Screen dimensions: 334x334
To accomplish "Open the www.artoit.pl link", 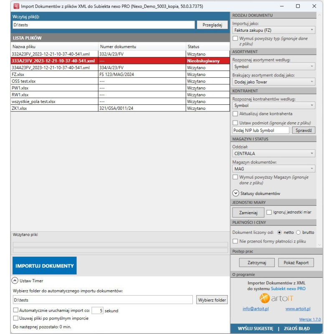I will coord(297,309).
